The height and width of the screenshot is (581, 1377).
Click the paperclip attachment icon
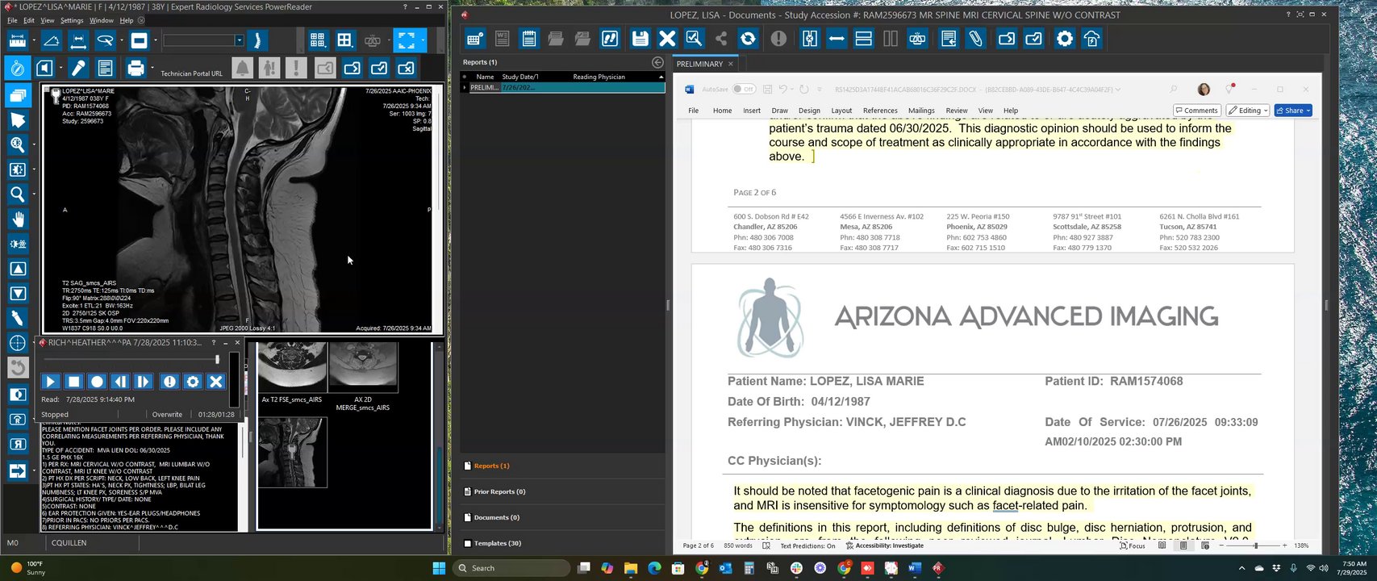tap(976, 39)
